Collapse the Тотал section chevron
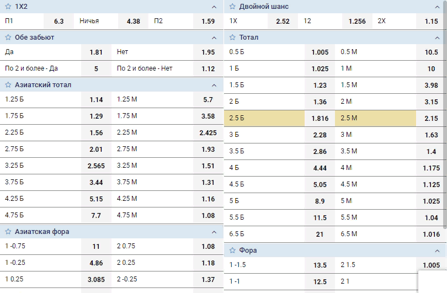Image resolution: width=447 pixels, height=293 pixels. (437, 38)
